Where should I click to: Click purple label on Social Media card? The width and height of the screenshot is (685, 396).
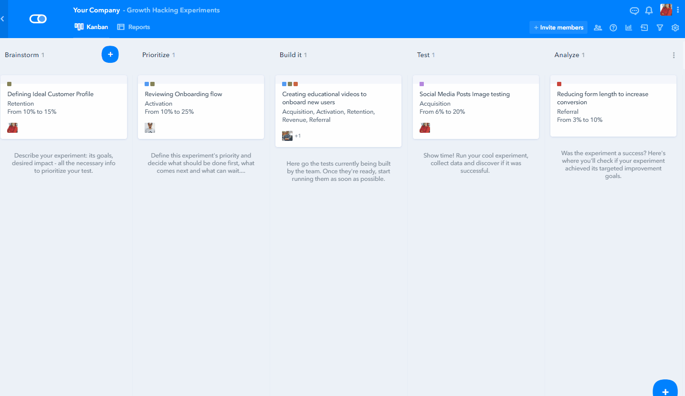click(421, 84)
